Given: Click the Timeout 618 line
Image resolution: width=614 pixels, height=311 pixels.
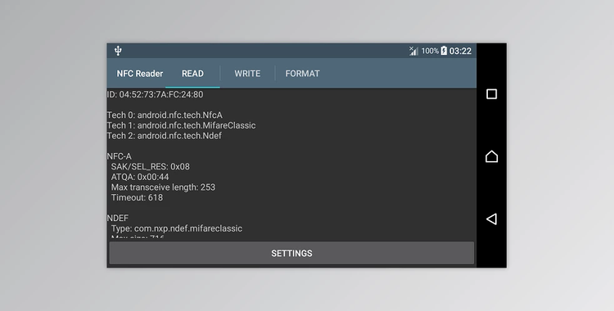Looking at the screenshot, I should coord(137,197).
